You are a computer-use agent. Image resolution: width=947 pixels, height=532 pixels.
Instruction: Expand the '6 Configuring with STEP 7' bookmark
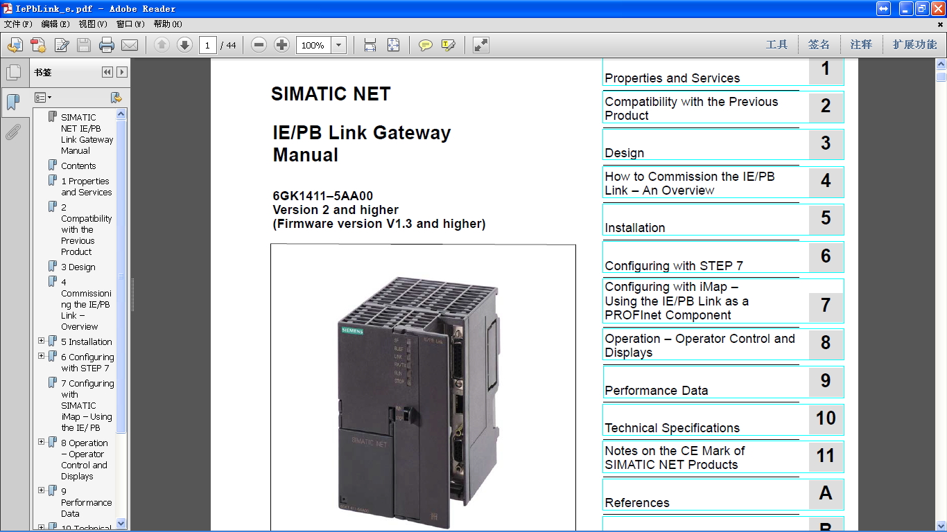tap(42, 356)
